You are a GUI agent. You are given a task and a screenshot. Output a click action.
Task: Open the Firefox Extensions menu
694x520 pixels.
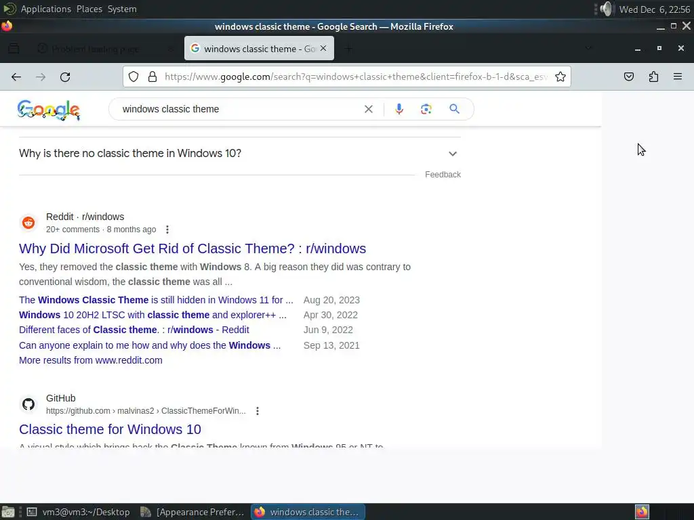point(653,77)
